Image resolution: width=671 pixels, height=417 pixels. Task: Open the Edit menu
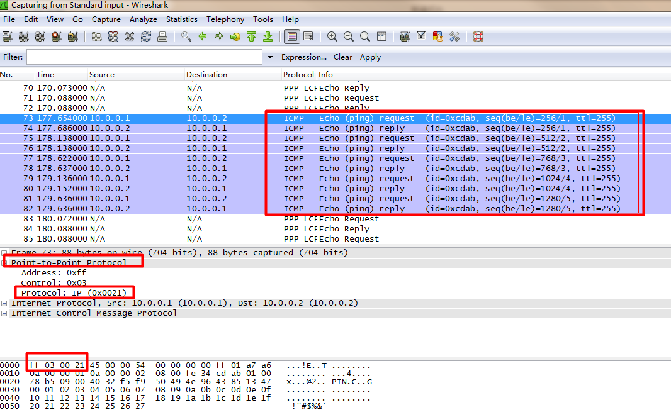click(x=31, y=19)
